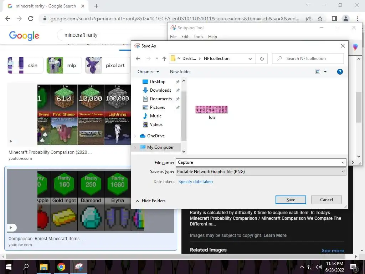Click navigation pane scrollbar
365x274 pixels.
(184, 116)
